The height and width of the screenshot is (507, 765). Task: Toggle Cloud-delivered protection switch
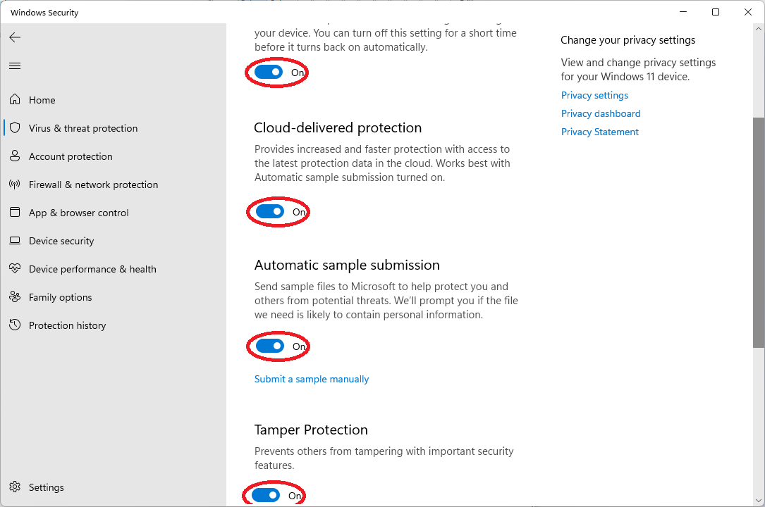point(270,211)
